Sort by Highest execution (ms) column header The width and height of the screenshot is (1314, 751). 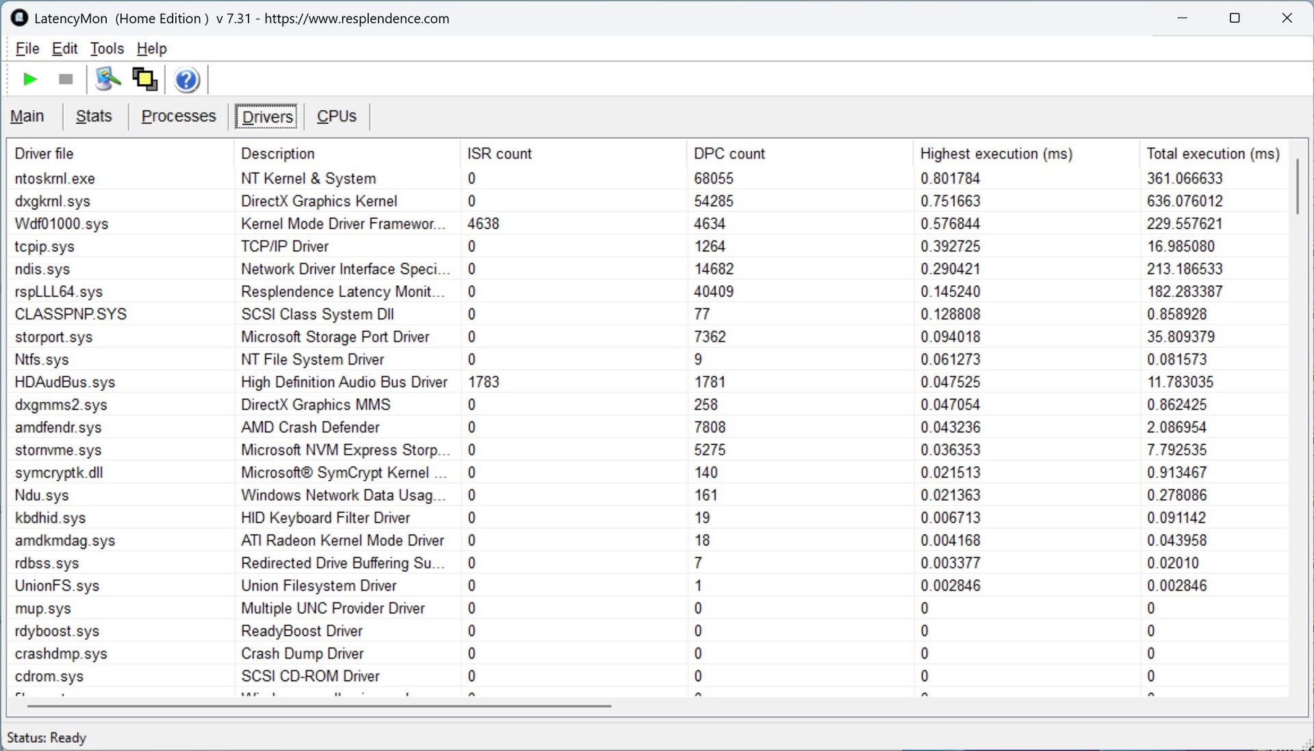[996, 154]
